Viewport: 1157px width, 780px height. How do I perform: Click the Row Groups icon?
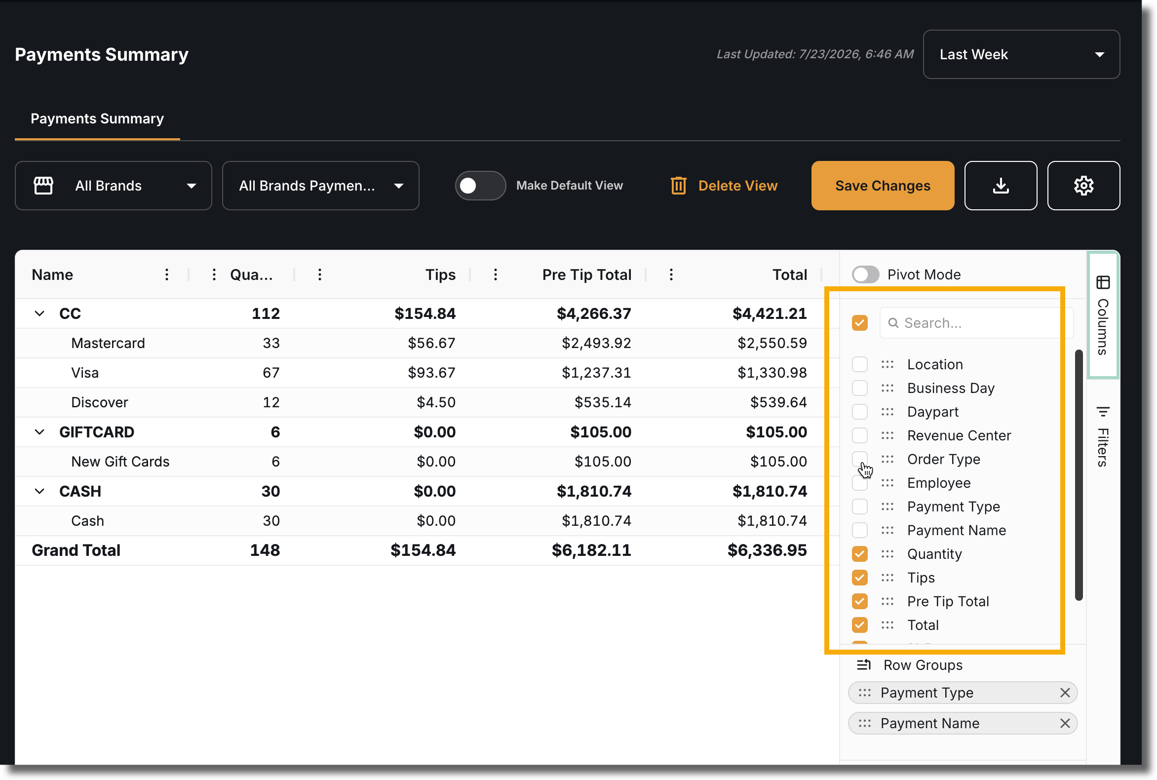pos(863,665)
